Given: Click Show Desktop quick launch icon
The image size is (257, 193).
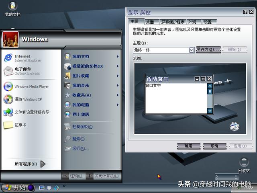Looking at the screenshot, I should [42, 188].
